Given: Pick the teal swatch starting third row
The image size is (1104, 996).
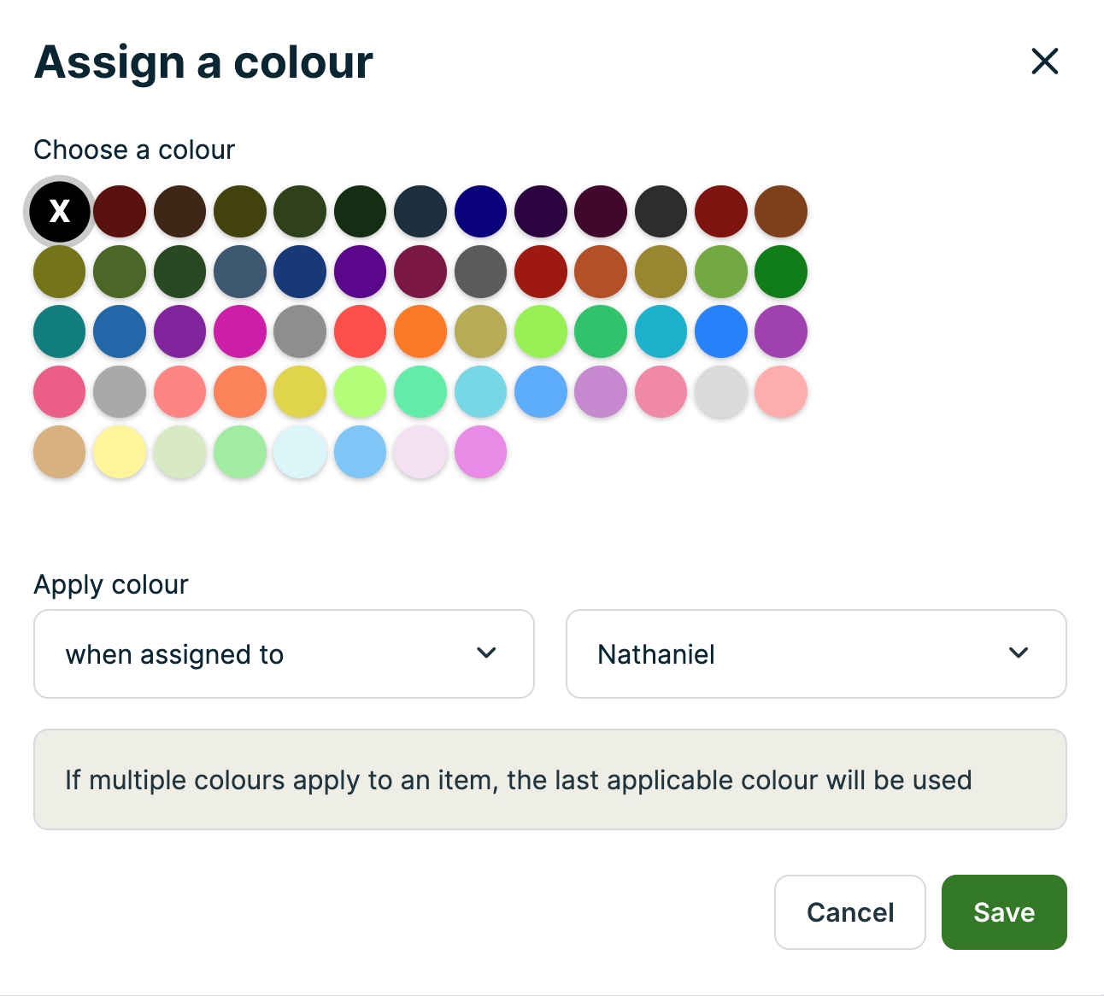Looking at the screenshot, I should point(60,331).
